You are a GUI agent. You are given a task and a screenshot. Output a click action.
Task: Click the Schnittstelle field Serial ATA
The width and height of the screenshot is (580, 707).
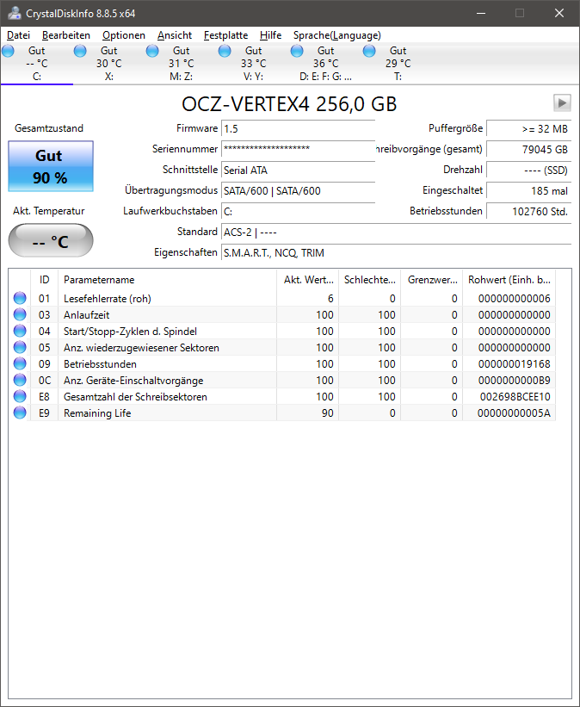click(x=299, y=170)
